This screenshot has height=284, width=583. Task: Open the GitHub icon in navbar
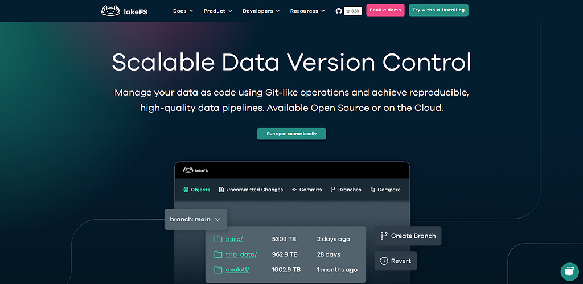338,11
